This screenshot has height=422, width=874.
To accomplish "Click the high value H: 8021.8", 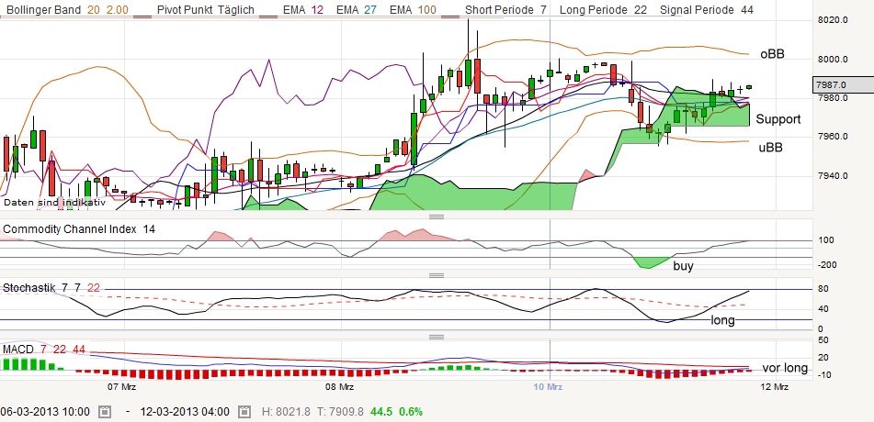I will coord(286,412).
